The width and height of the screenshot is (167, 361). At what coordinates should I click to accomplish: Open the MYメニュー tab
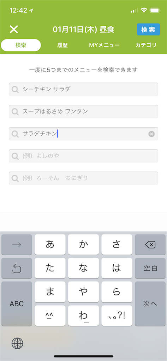[104, 45]
